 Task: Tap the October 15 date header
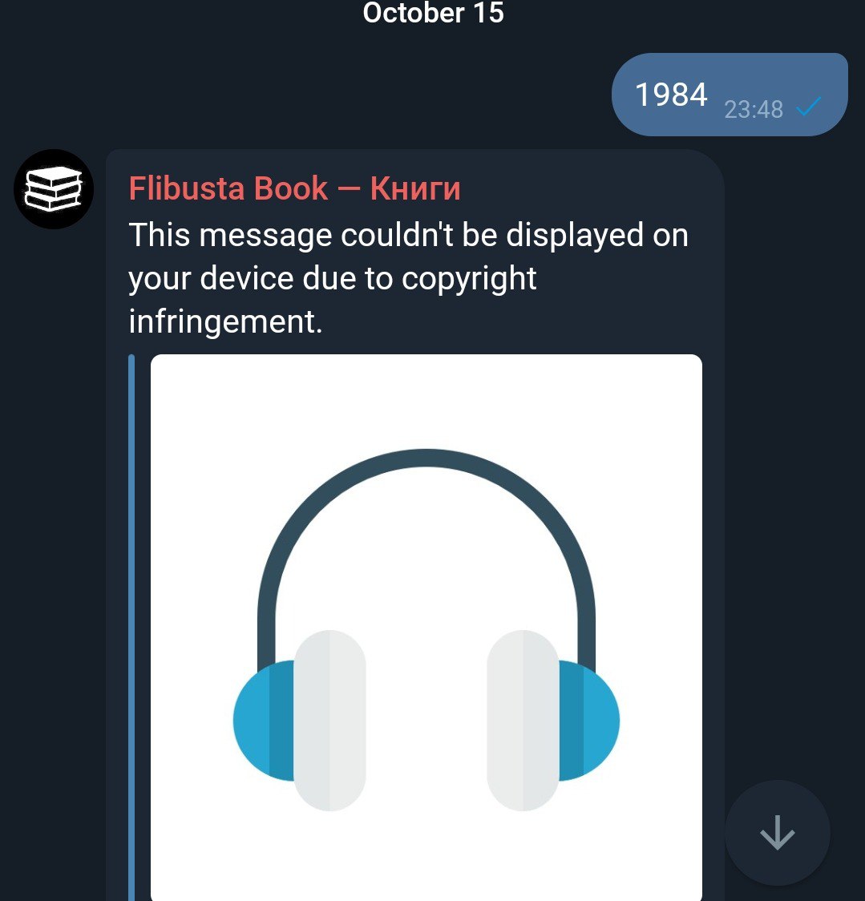click(x=434, y=13)
